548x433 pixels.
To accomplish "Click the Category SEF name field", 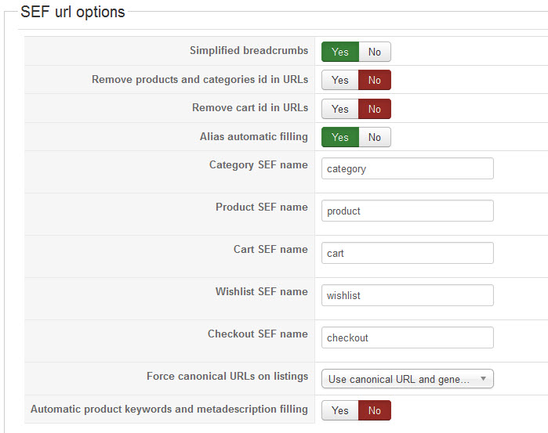I will 407,168.
